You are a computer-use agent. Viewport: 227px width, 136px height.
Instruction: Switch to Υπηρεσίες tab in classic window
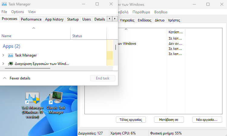coord(127,20)
